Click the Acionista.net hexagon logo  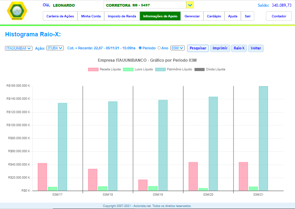click(17, 11)
